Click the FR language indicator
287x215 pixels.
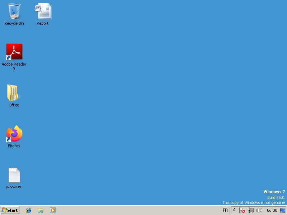click(x=225, y=210)
